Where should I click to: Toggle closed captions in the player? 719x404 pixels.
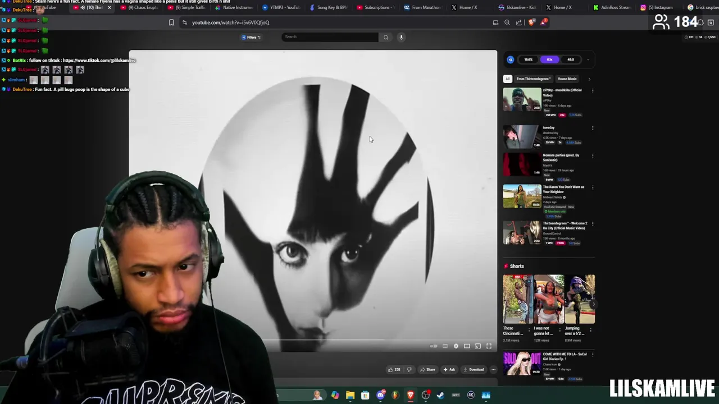[445, 346]
